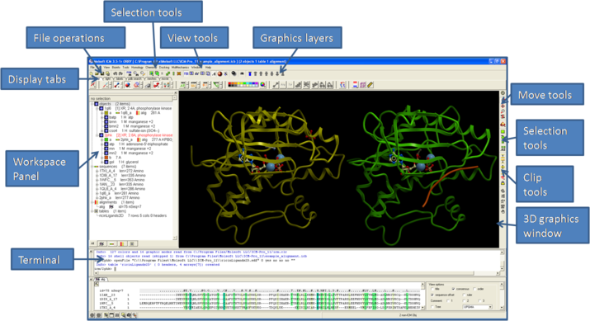Select the 2phk object in workspace panel
The width and height of the screenshot is (590, 321).
108,135
